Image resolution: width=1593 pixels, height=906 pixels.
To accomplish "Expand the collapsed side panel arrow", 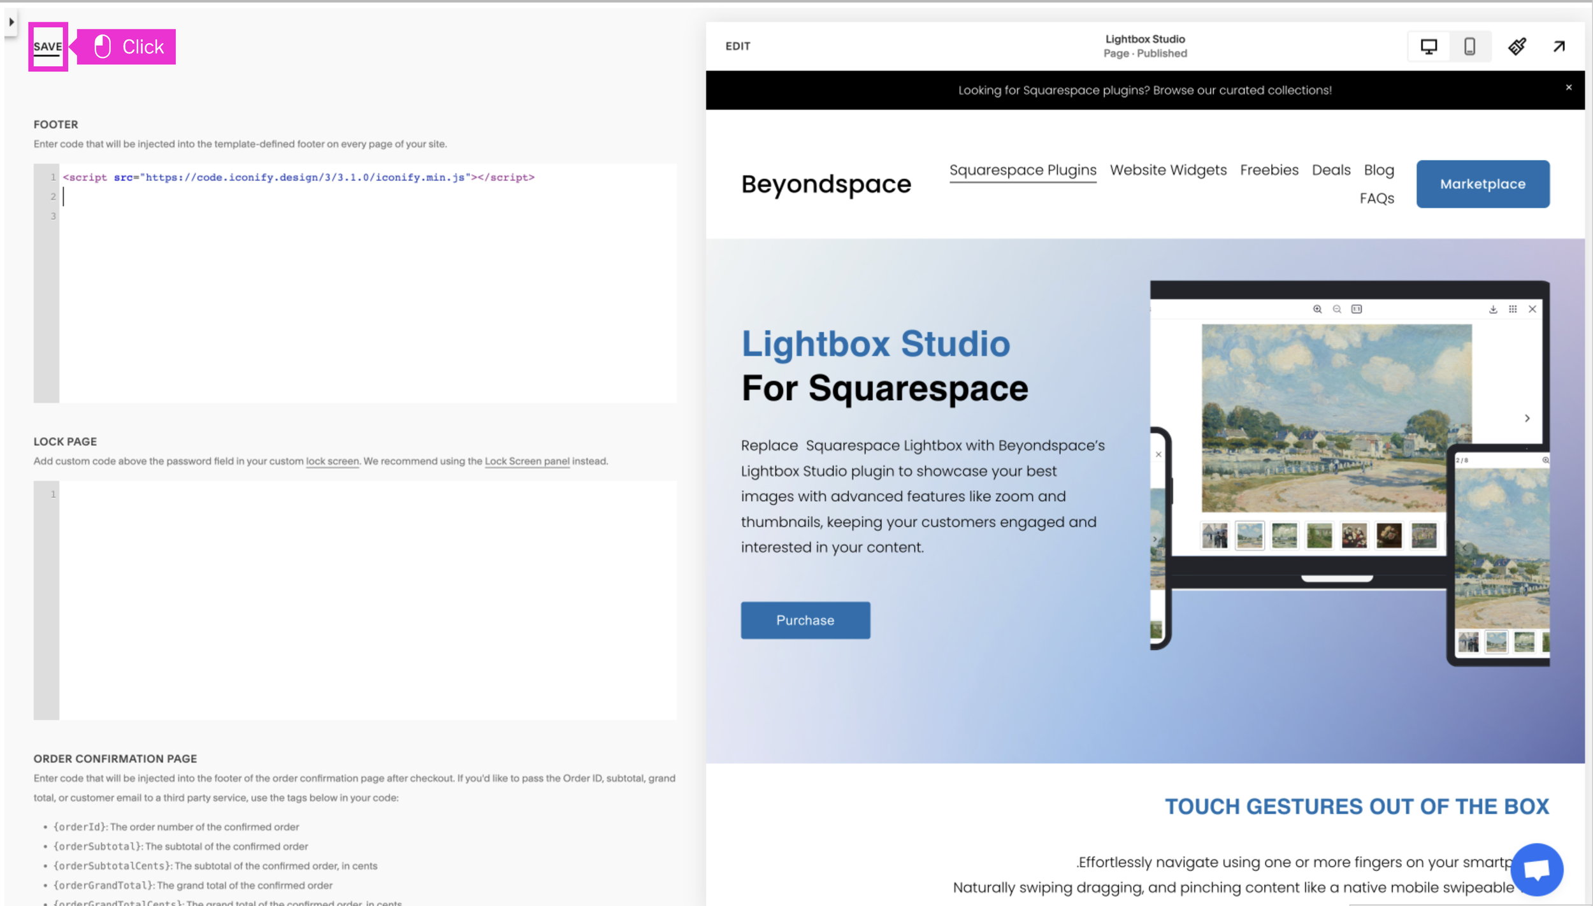I will (11, 22).
